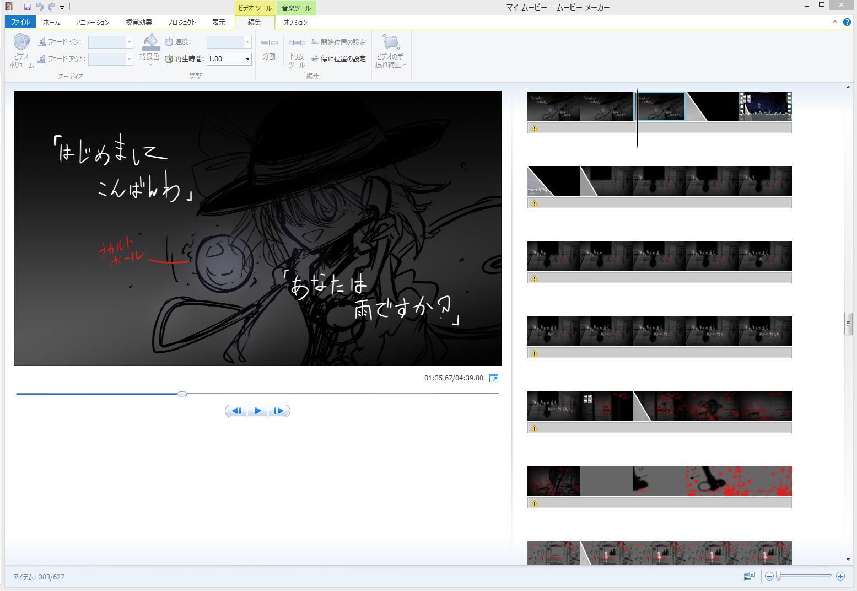
Task: Click the zoom out minus icon
Action: point(769,576)
